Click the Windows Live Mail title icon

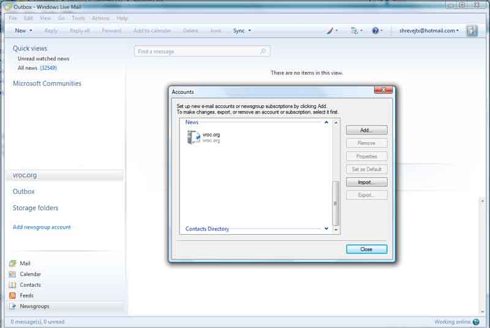point(8,7)
